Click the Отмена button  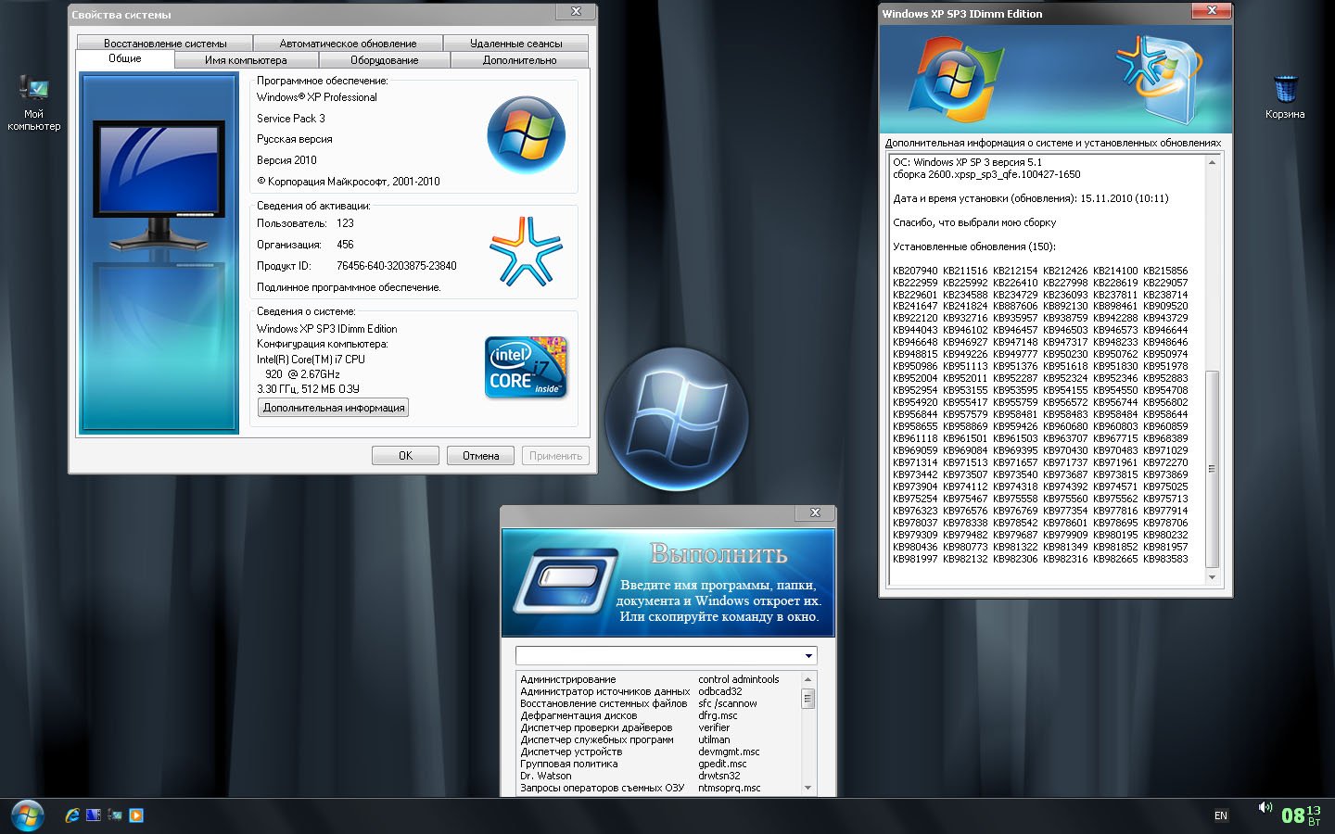(480, 455)
